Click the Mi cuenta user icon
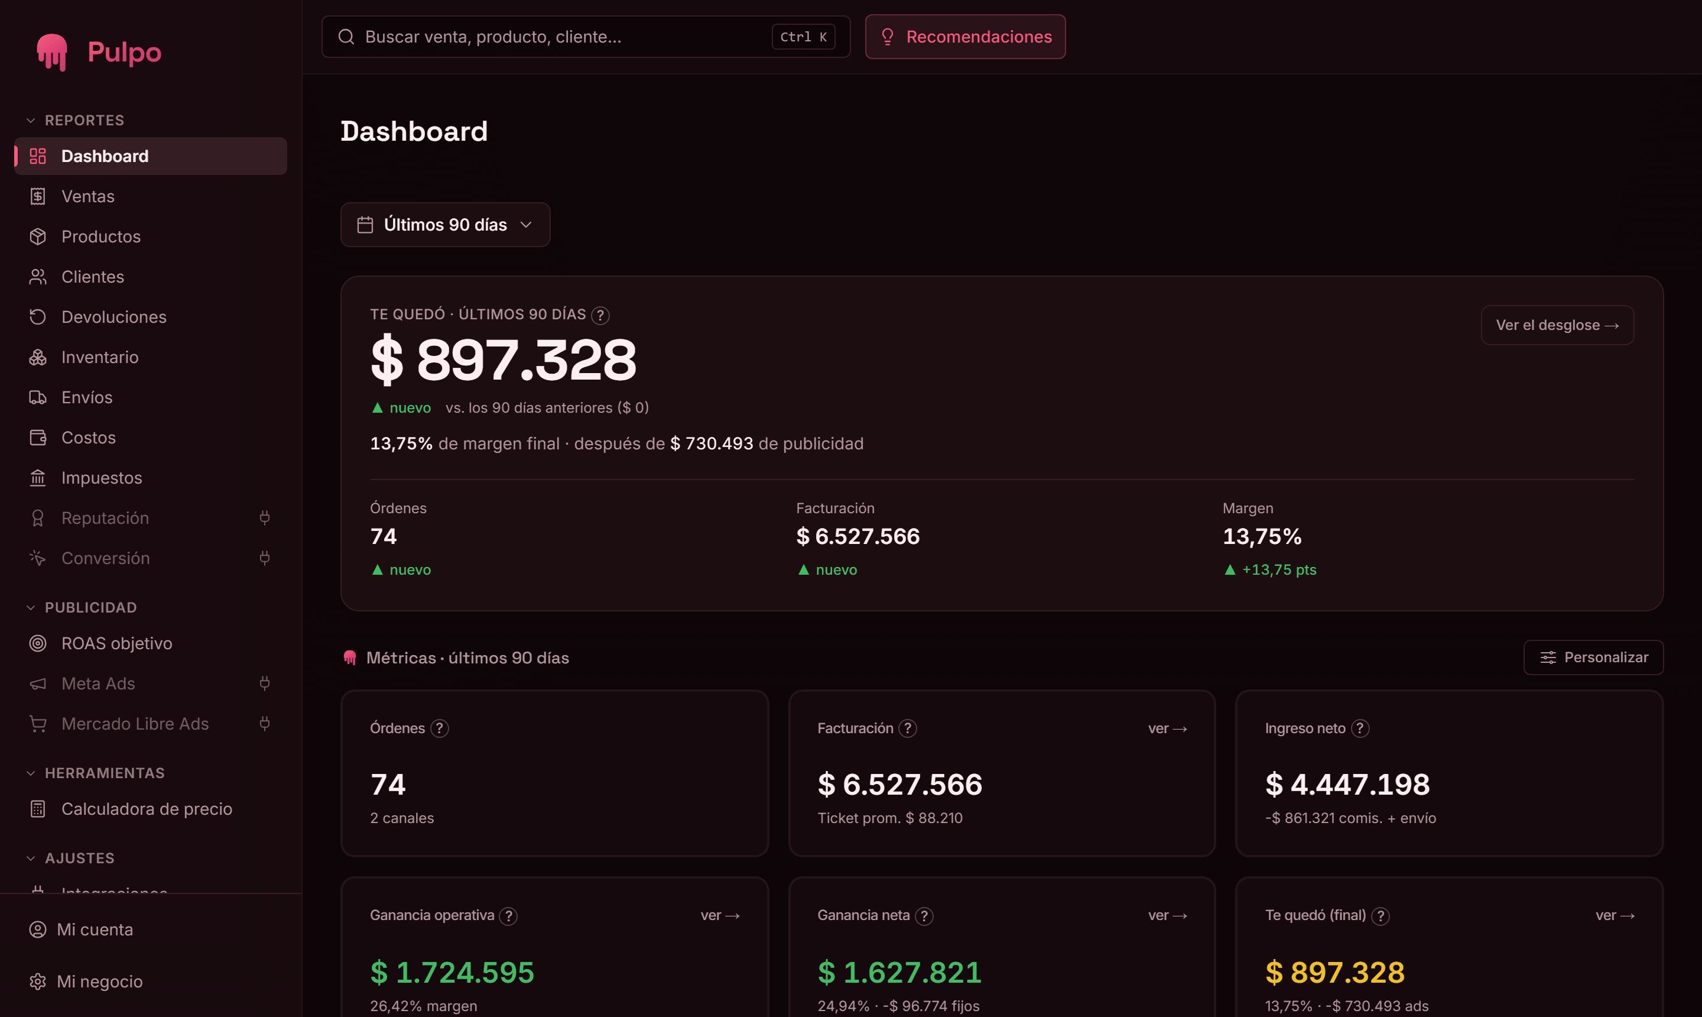1702x1017 pixels. [x=38, y=929]
